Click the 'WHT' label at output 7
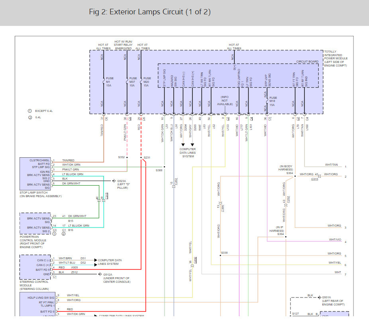The image size is (369, 323). [338, 272]
